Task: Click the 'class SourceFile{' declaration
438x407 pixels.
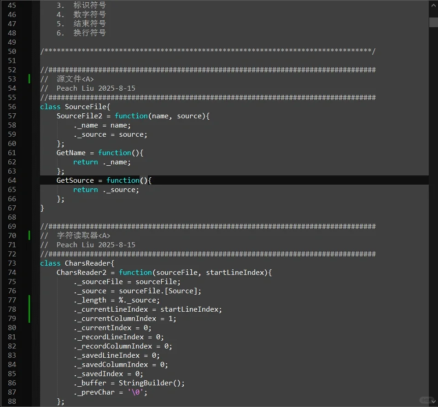Action: click(x=75, y=107)
